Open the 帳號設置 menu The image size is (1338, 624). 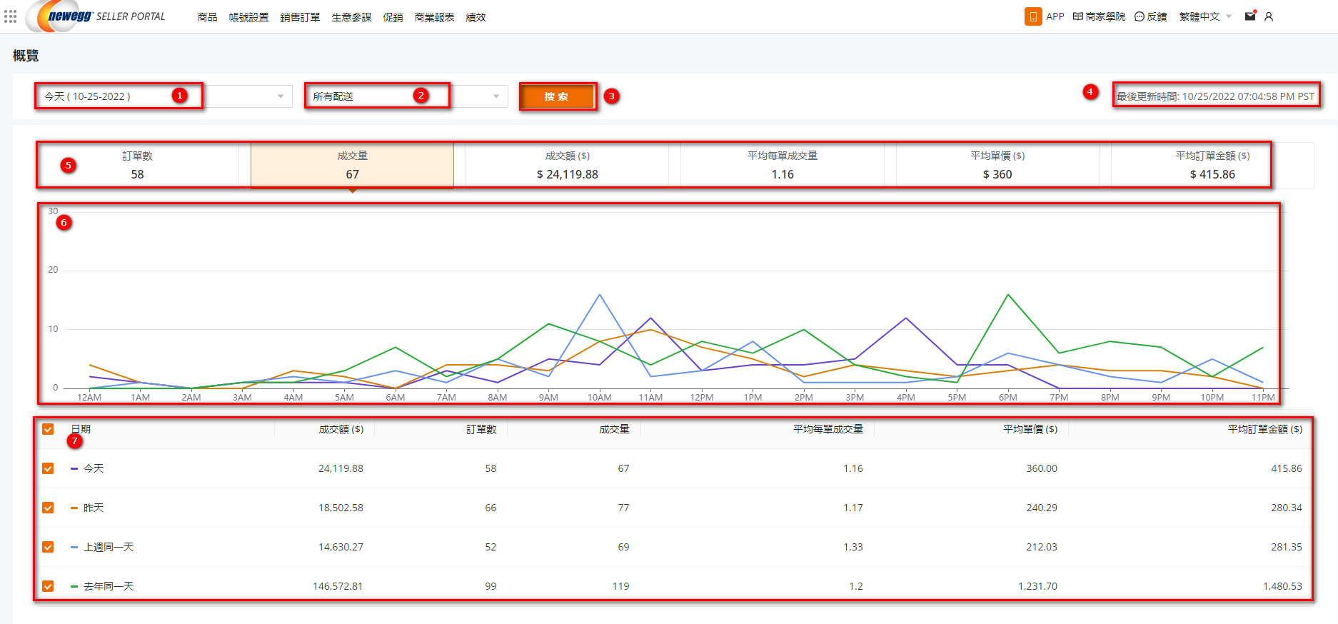248,17
